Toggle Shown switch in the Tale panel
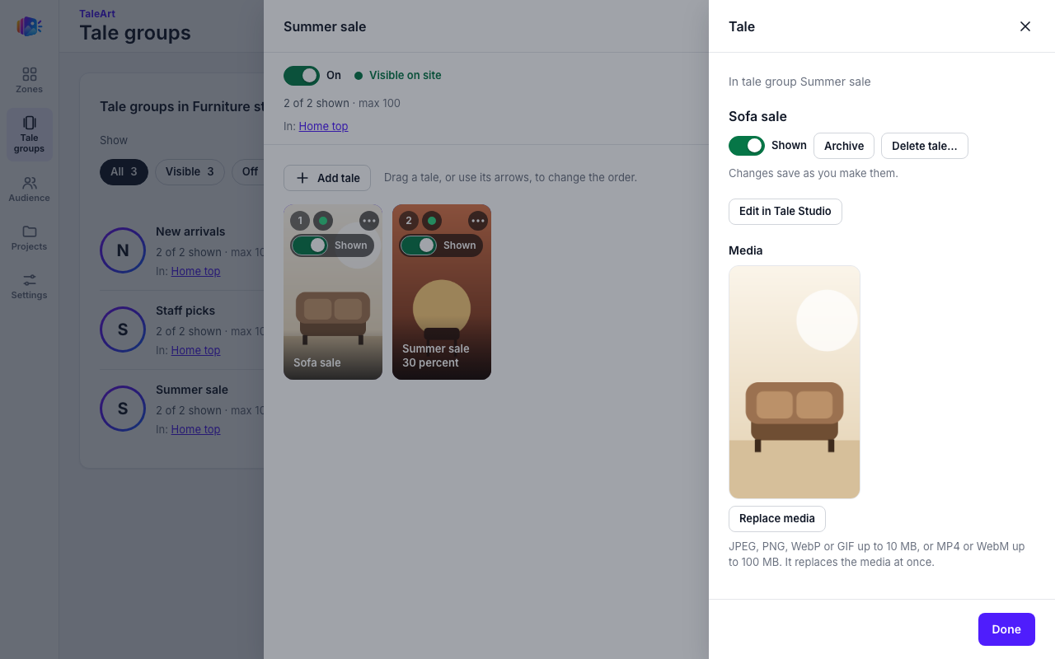1055x659 pixels. (747, 146)
